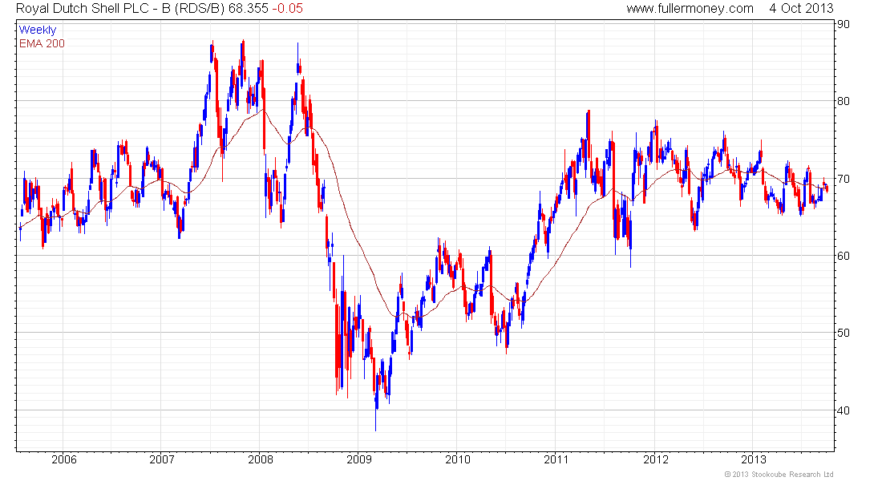Viewport: 882px width, 481px height.
Task: Click the 2008 year axis label
Action: [261, 459]
